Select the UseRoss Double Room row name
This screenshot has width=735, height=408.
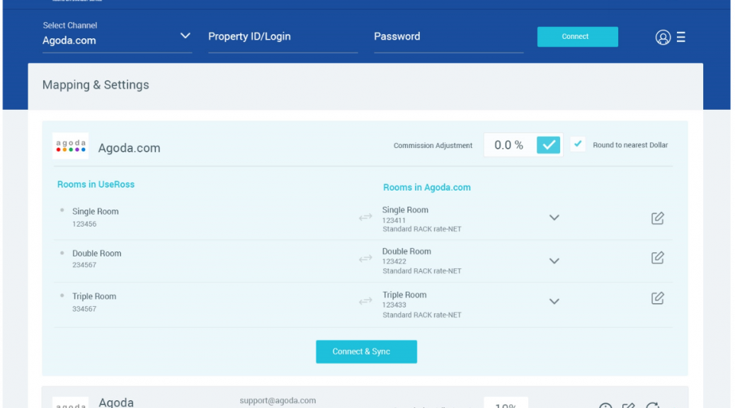tap(96, 254)
